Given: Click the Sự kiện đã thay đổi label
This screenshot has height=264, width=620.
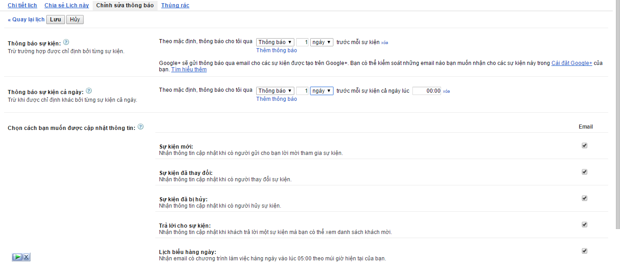Looking at the screenshot, I should coord(186,173).
